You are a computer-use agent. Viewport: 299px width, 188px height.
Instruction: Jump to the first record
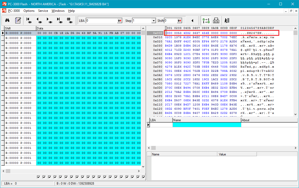tap(29, 20)
